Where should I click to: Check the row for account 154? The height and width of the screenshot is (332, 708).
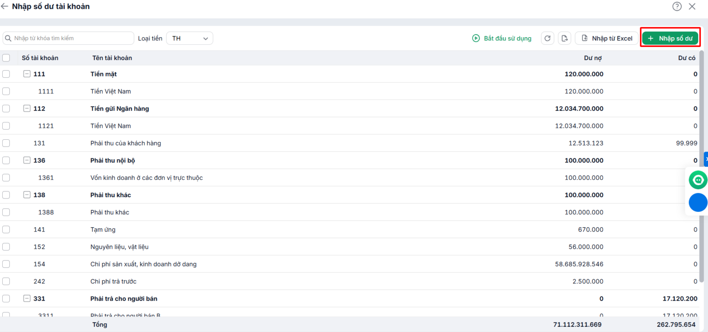coord(6,264)
